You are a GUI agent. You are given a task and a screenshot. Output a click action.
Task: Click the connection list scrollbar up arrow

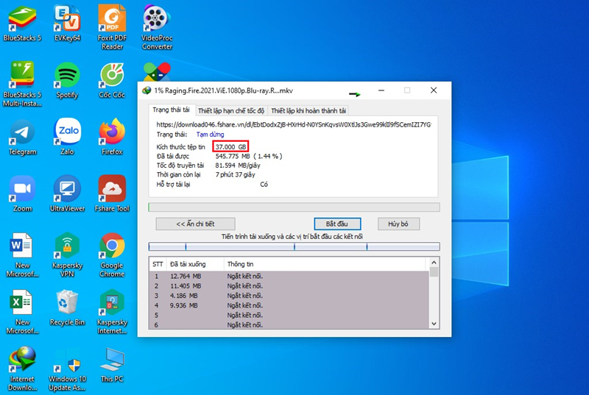point(434,263)
